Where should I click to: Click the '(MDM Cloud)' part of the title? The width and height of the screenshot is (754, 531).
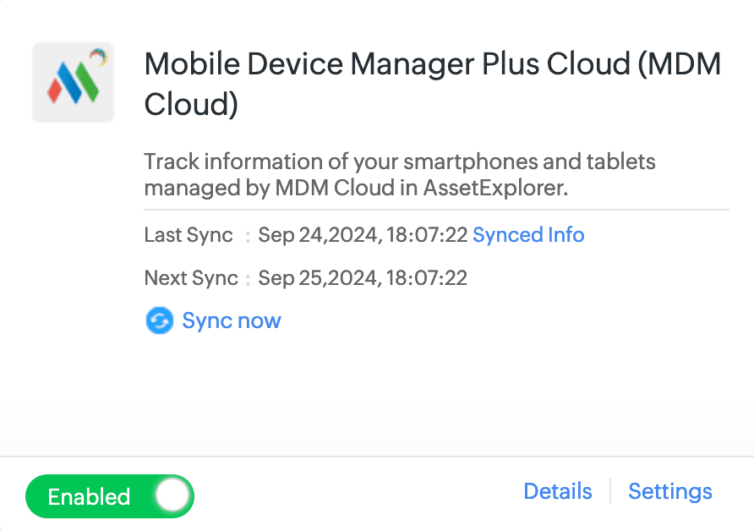pos(191,105)
